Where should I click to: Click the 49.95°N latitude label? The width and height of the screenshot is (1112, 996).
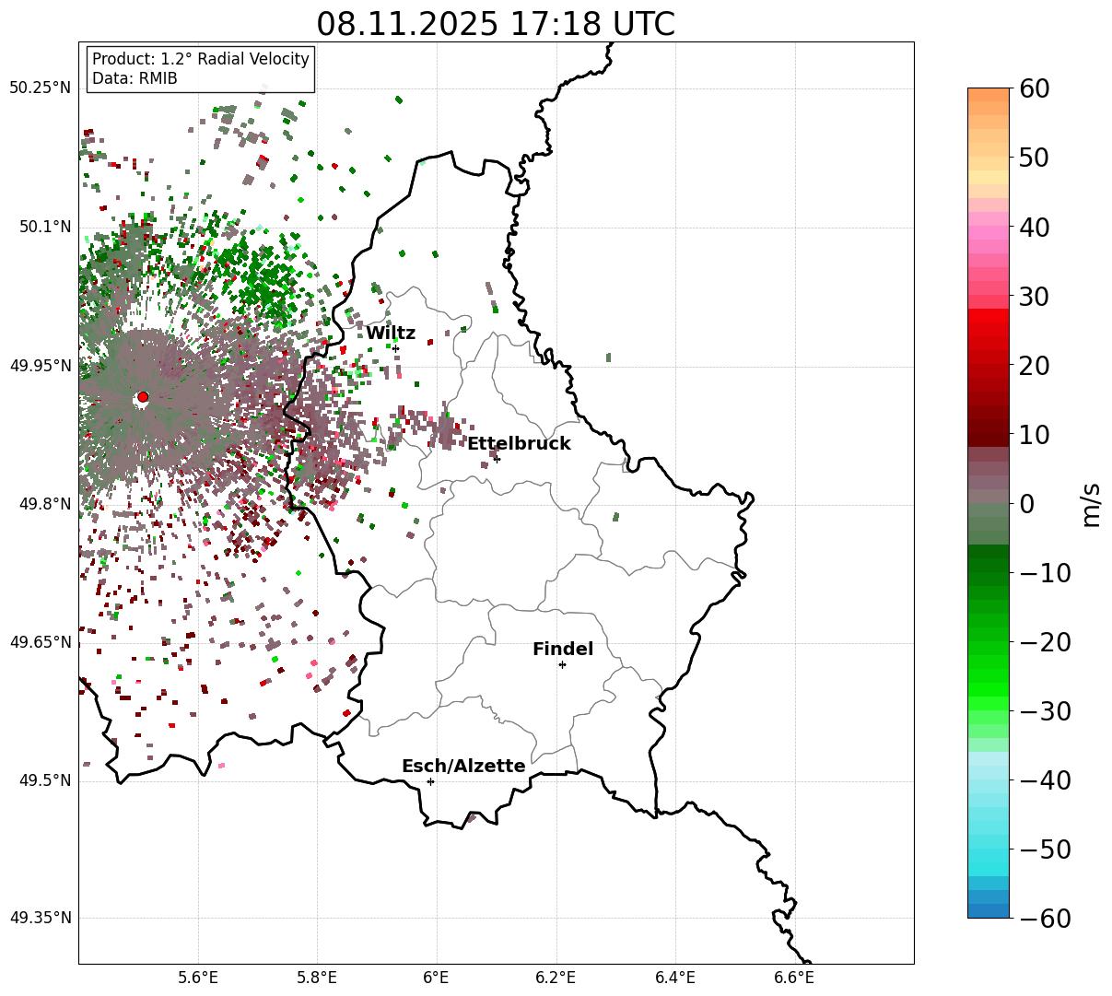click(x=40, y=366)
